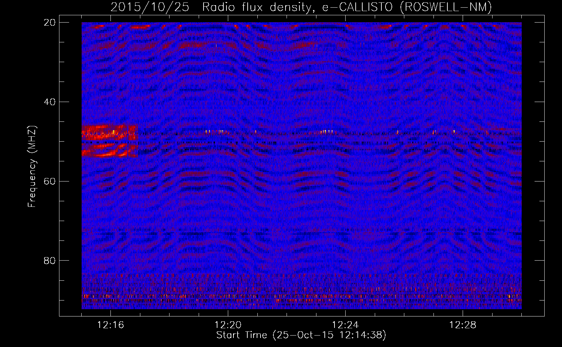Click the '40' frequency tick label

pyautogui.click(x=50, y=102)
